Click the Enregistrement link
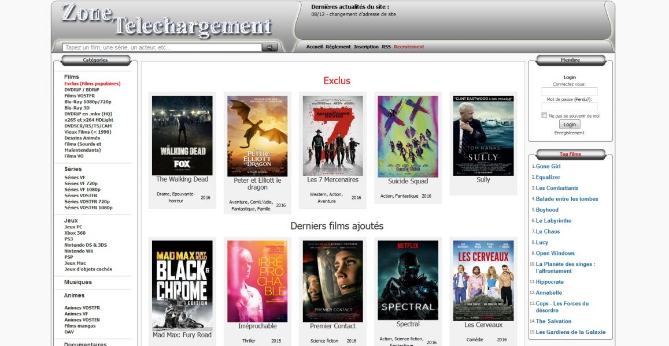 569,133
